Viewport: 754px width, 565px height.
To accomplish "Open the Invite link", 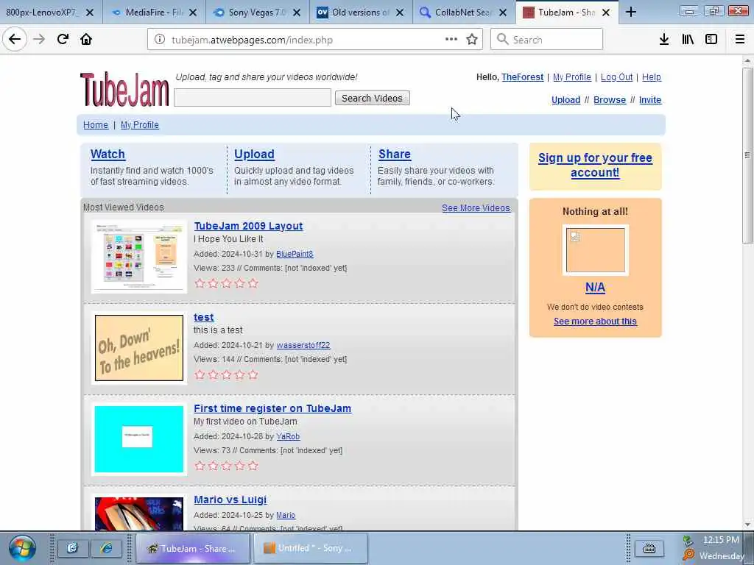I will click(x=649, y=100).
